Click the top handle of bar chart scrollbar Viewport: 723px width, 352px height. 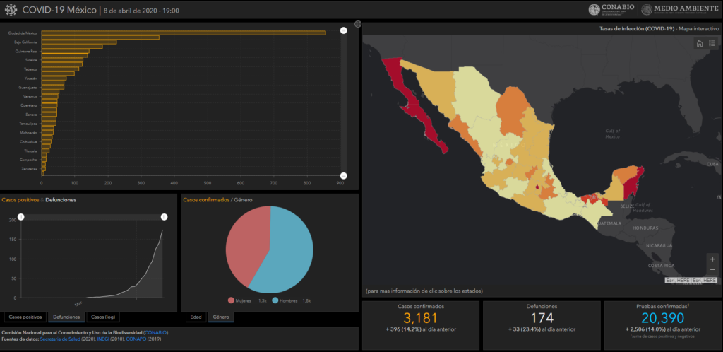coord(343,30)
